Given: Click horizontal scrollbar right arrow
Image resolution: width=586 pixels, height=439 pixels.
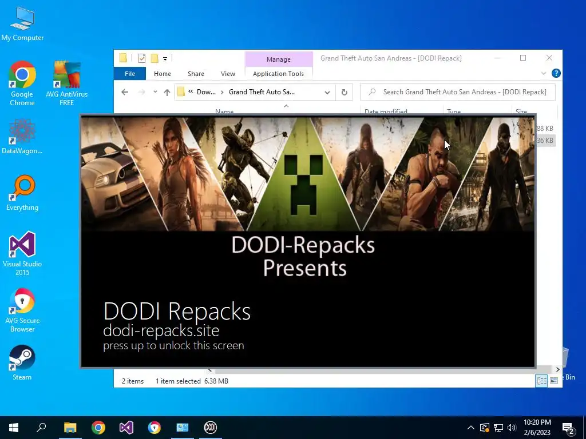Looking at the screenshot, I should point(557,370).
